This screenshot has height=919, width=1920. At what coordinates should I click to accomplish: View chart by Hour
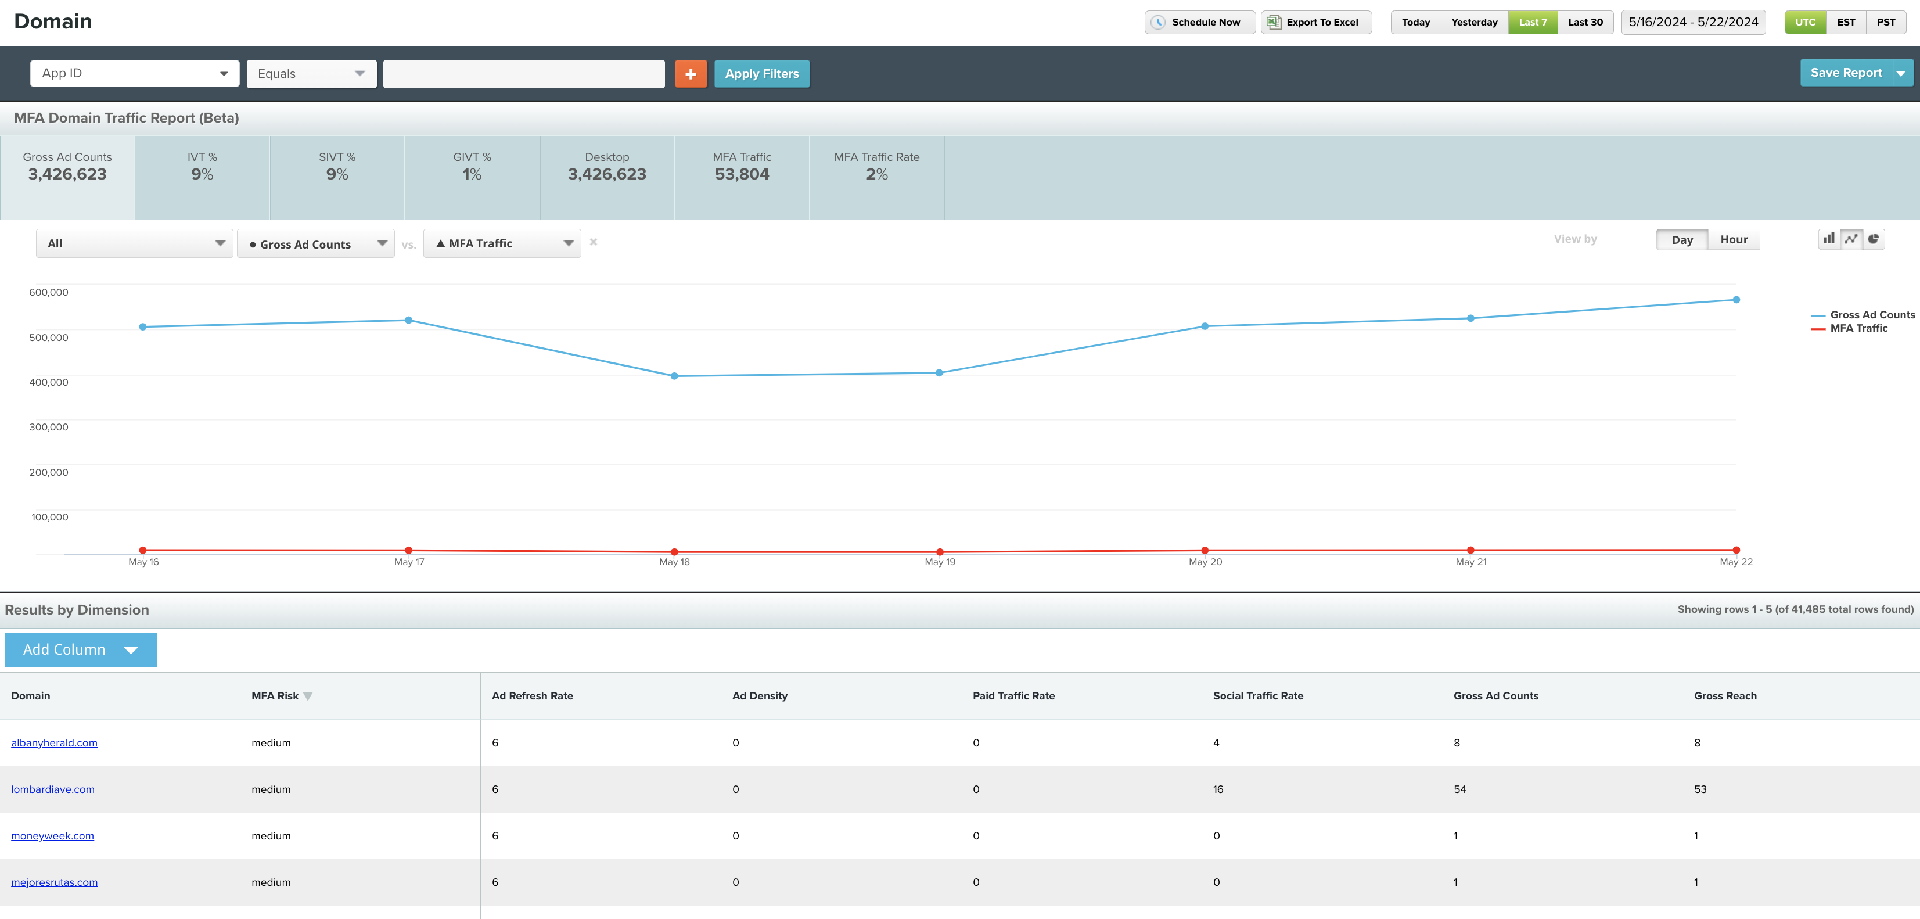point(1734,240)
